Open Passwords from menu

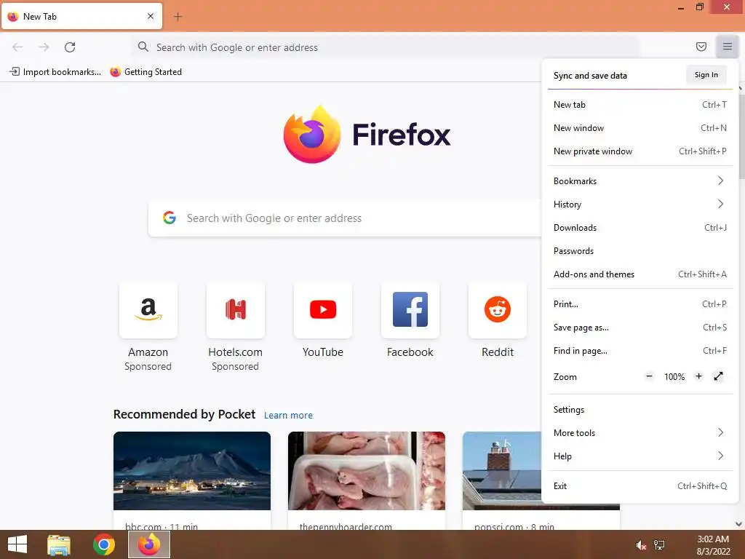(640, 251)
